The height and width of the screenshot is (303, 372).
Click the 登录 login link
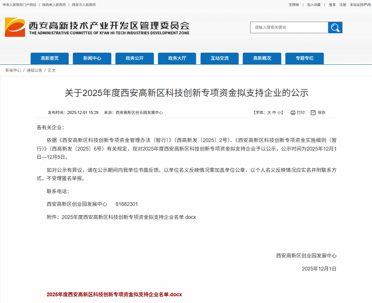[x=332, y=5]
